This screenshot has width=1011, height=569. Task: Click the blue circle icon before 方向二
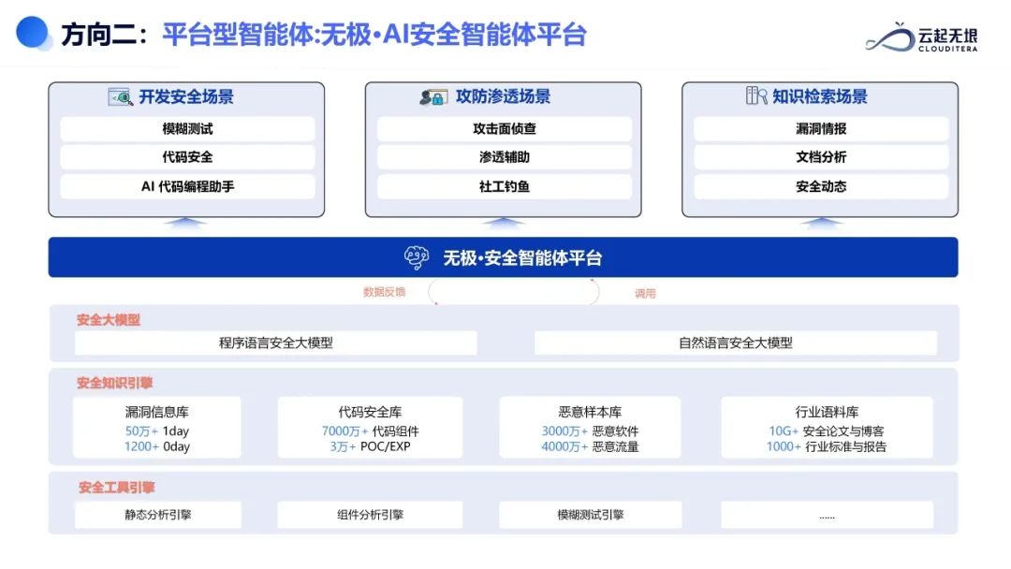(x=31, y=32)
